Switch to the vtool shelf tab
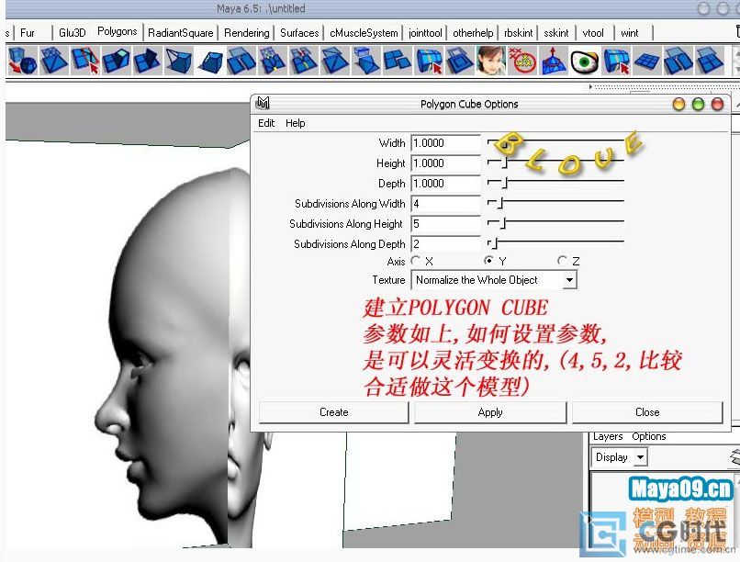Viewport: 740px width, 562px height. click(593, 33)
